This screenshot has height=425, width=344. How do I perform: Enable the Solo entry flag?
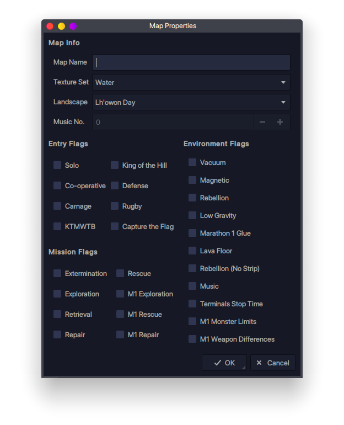click(57, 165)
